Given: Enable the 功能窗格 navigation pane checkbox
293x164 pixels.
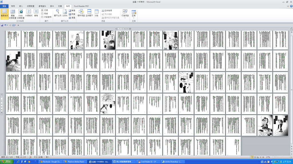Looking at the screenshot, I should click(42, 17).
